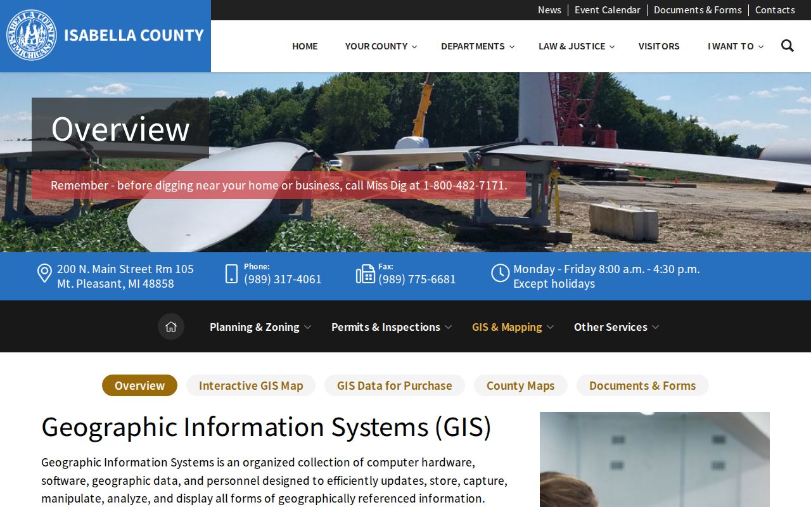Open Contacts link in top bar
Viewport: 811px width, 507px height.
tap(775, 10)
